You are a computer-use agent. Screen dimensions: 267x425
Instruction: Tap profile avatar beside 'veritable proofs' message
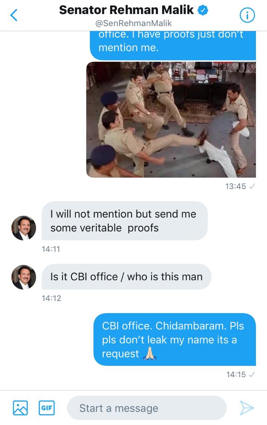[24, 228]
